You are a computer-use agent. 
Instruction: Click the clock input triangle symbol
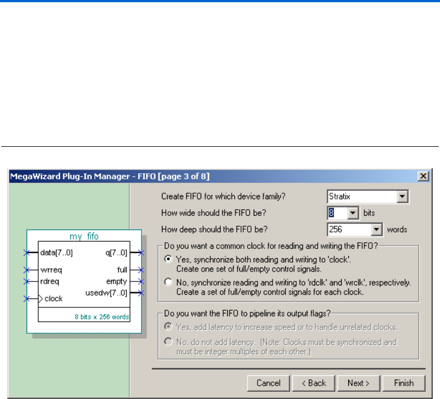pos(40,299)
